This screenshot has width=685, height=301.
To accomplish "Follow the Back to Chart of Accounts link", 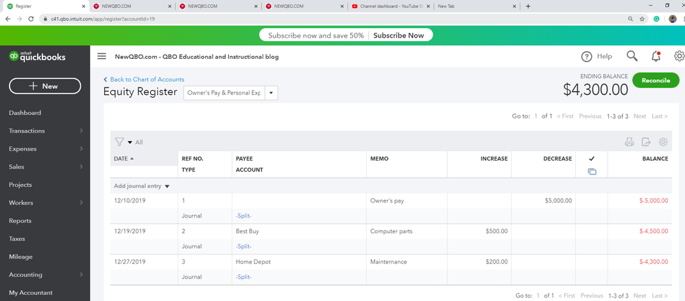I will [x=147, y=79].
